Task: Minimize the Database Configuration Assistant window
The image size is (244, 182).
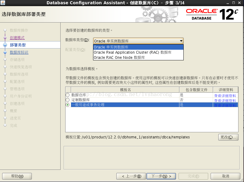Action: click(x=228, y=3)
